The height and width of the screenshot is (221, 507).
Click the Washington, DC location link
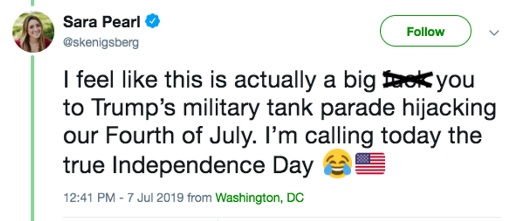coord(259,198)
